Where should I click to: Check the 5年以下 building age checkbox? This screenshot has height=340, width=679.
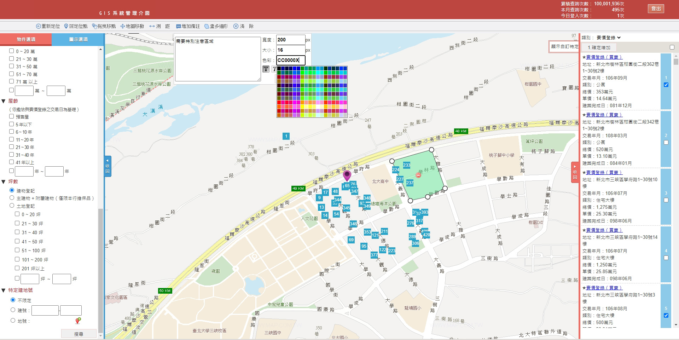coord(12,124)
